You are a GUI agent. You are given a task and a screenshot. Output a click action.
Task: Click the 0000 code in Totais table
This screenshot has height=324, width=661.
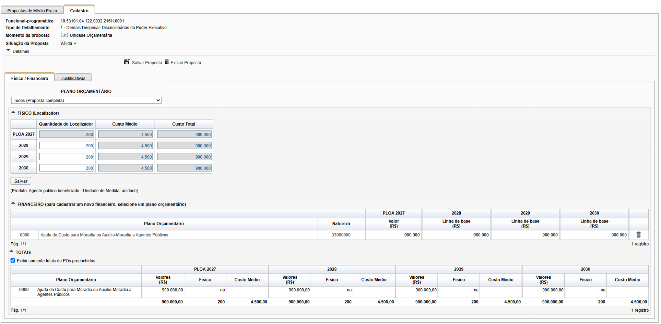[24, 290]
